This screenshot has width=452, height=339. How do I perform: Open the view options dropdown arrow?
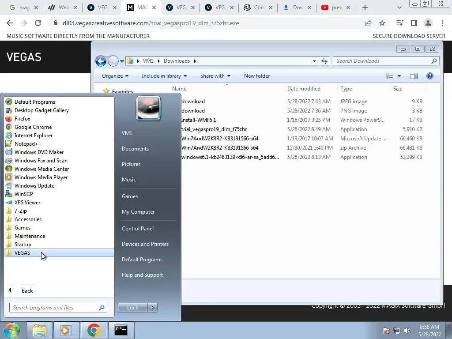pyautogui.click(x=399, y=76)
